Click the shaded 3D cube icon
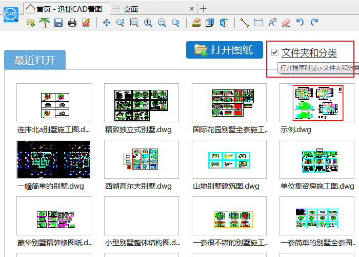 tap(224, 23)
